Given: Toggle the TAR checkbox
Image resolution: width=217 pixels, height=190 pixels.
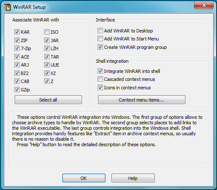Looking at the screenshot, I should pos(47,57).
